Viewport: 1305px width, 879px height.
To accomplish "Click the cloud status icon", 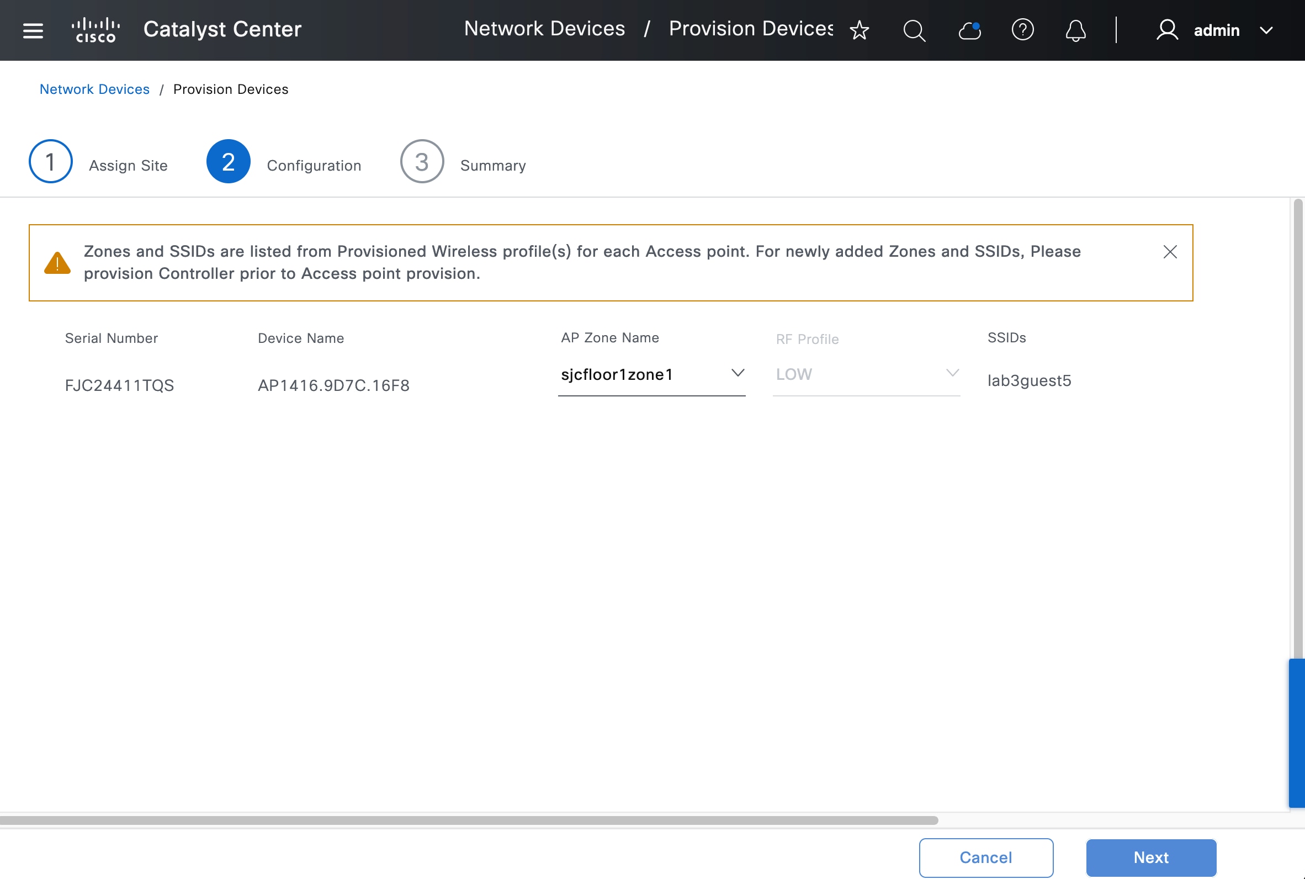I will click(969, 30).
